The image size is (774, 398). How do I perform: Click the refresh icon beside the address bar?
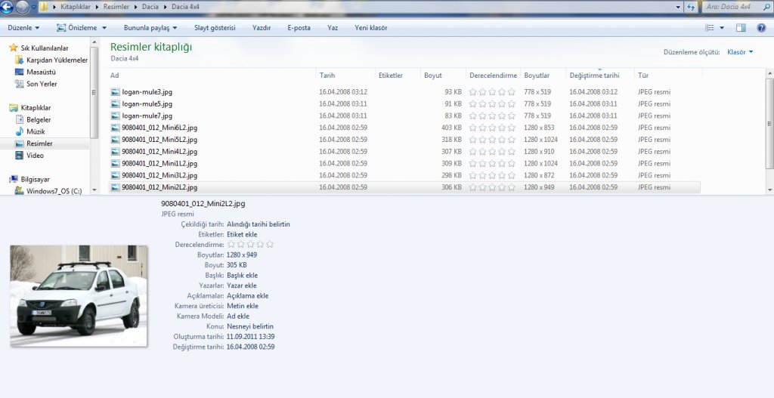(x=691, y=8)
